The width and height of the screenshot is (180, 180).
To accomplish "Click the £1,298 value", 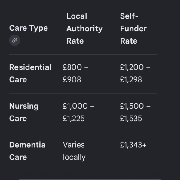I will 131,79.
